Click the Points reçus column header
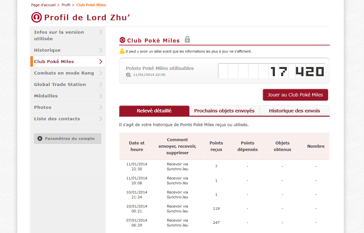364x233 pixels. click(x=216, y=146)
